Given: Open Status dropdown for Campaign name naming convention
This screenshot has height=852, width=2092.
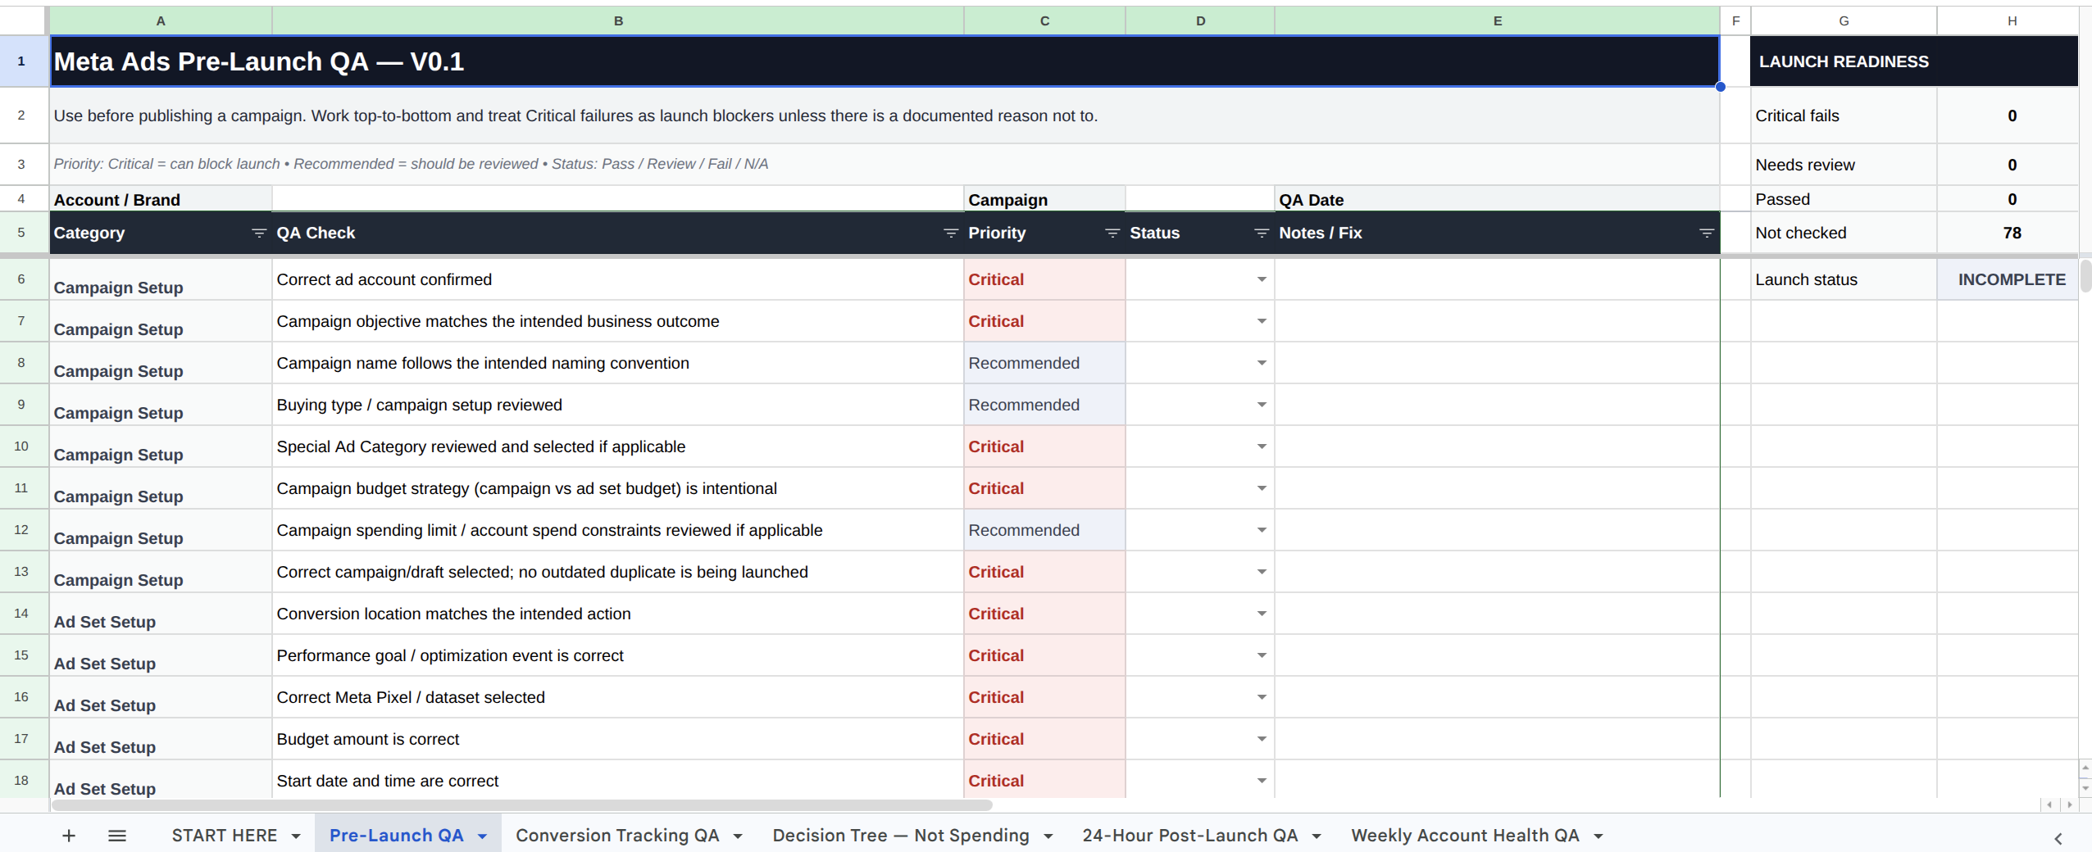Looking at the screenshot, I should [1262, 364].
